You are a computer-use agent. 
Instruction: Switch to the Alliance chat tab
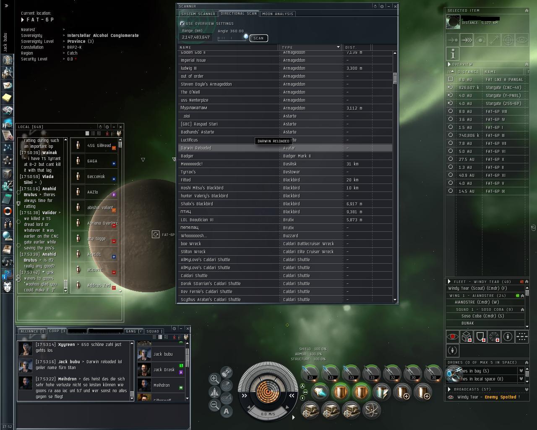[32, 331]
